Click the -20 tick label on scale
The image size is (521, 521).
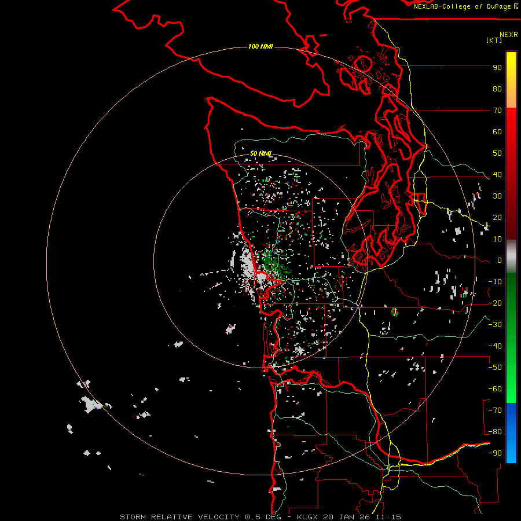pos(495,303)
